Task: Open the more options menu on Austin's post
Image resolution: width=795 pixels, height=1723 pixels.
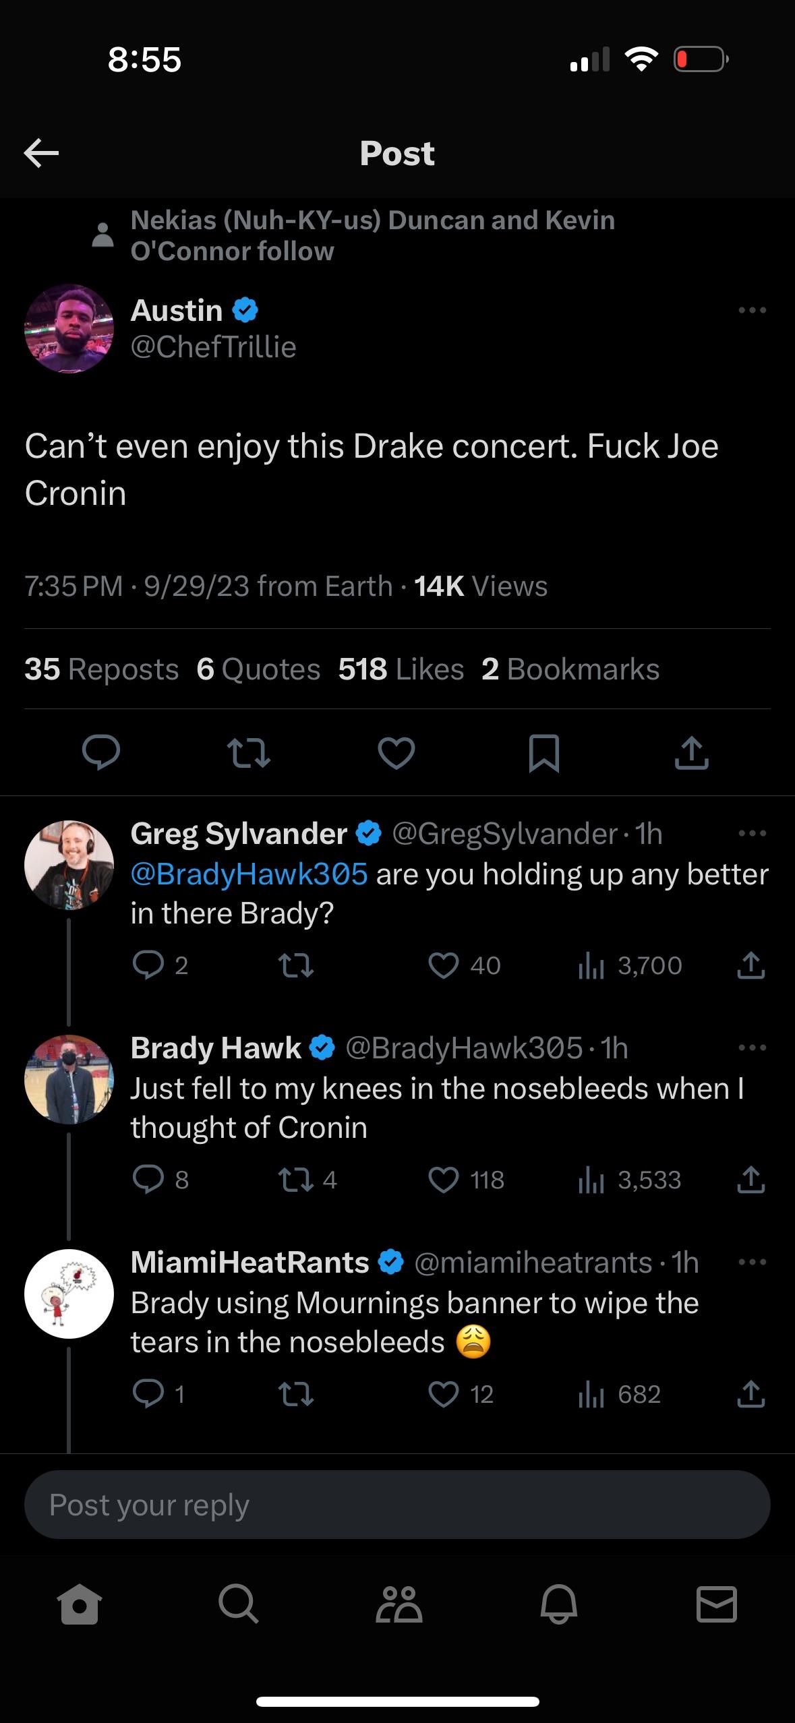Action: [752, 311]
